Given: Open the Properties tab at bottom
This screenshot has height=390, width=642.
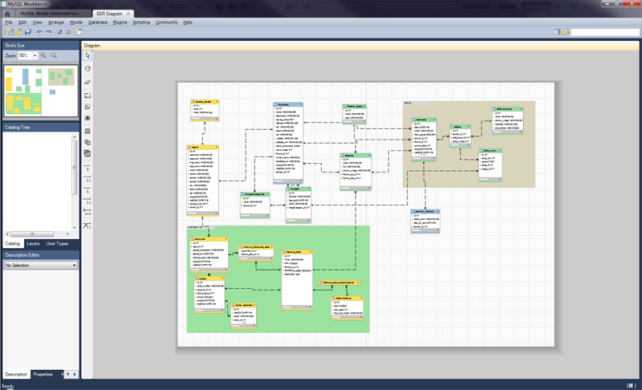Looking at the screenshot, I should coord(43,374).
